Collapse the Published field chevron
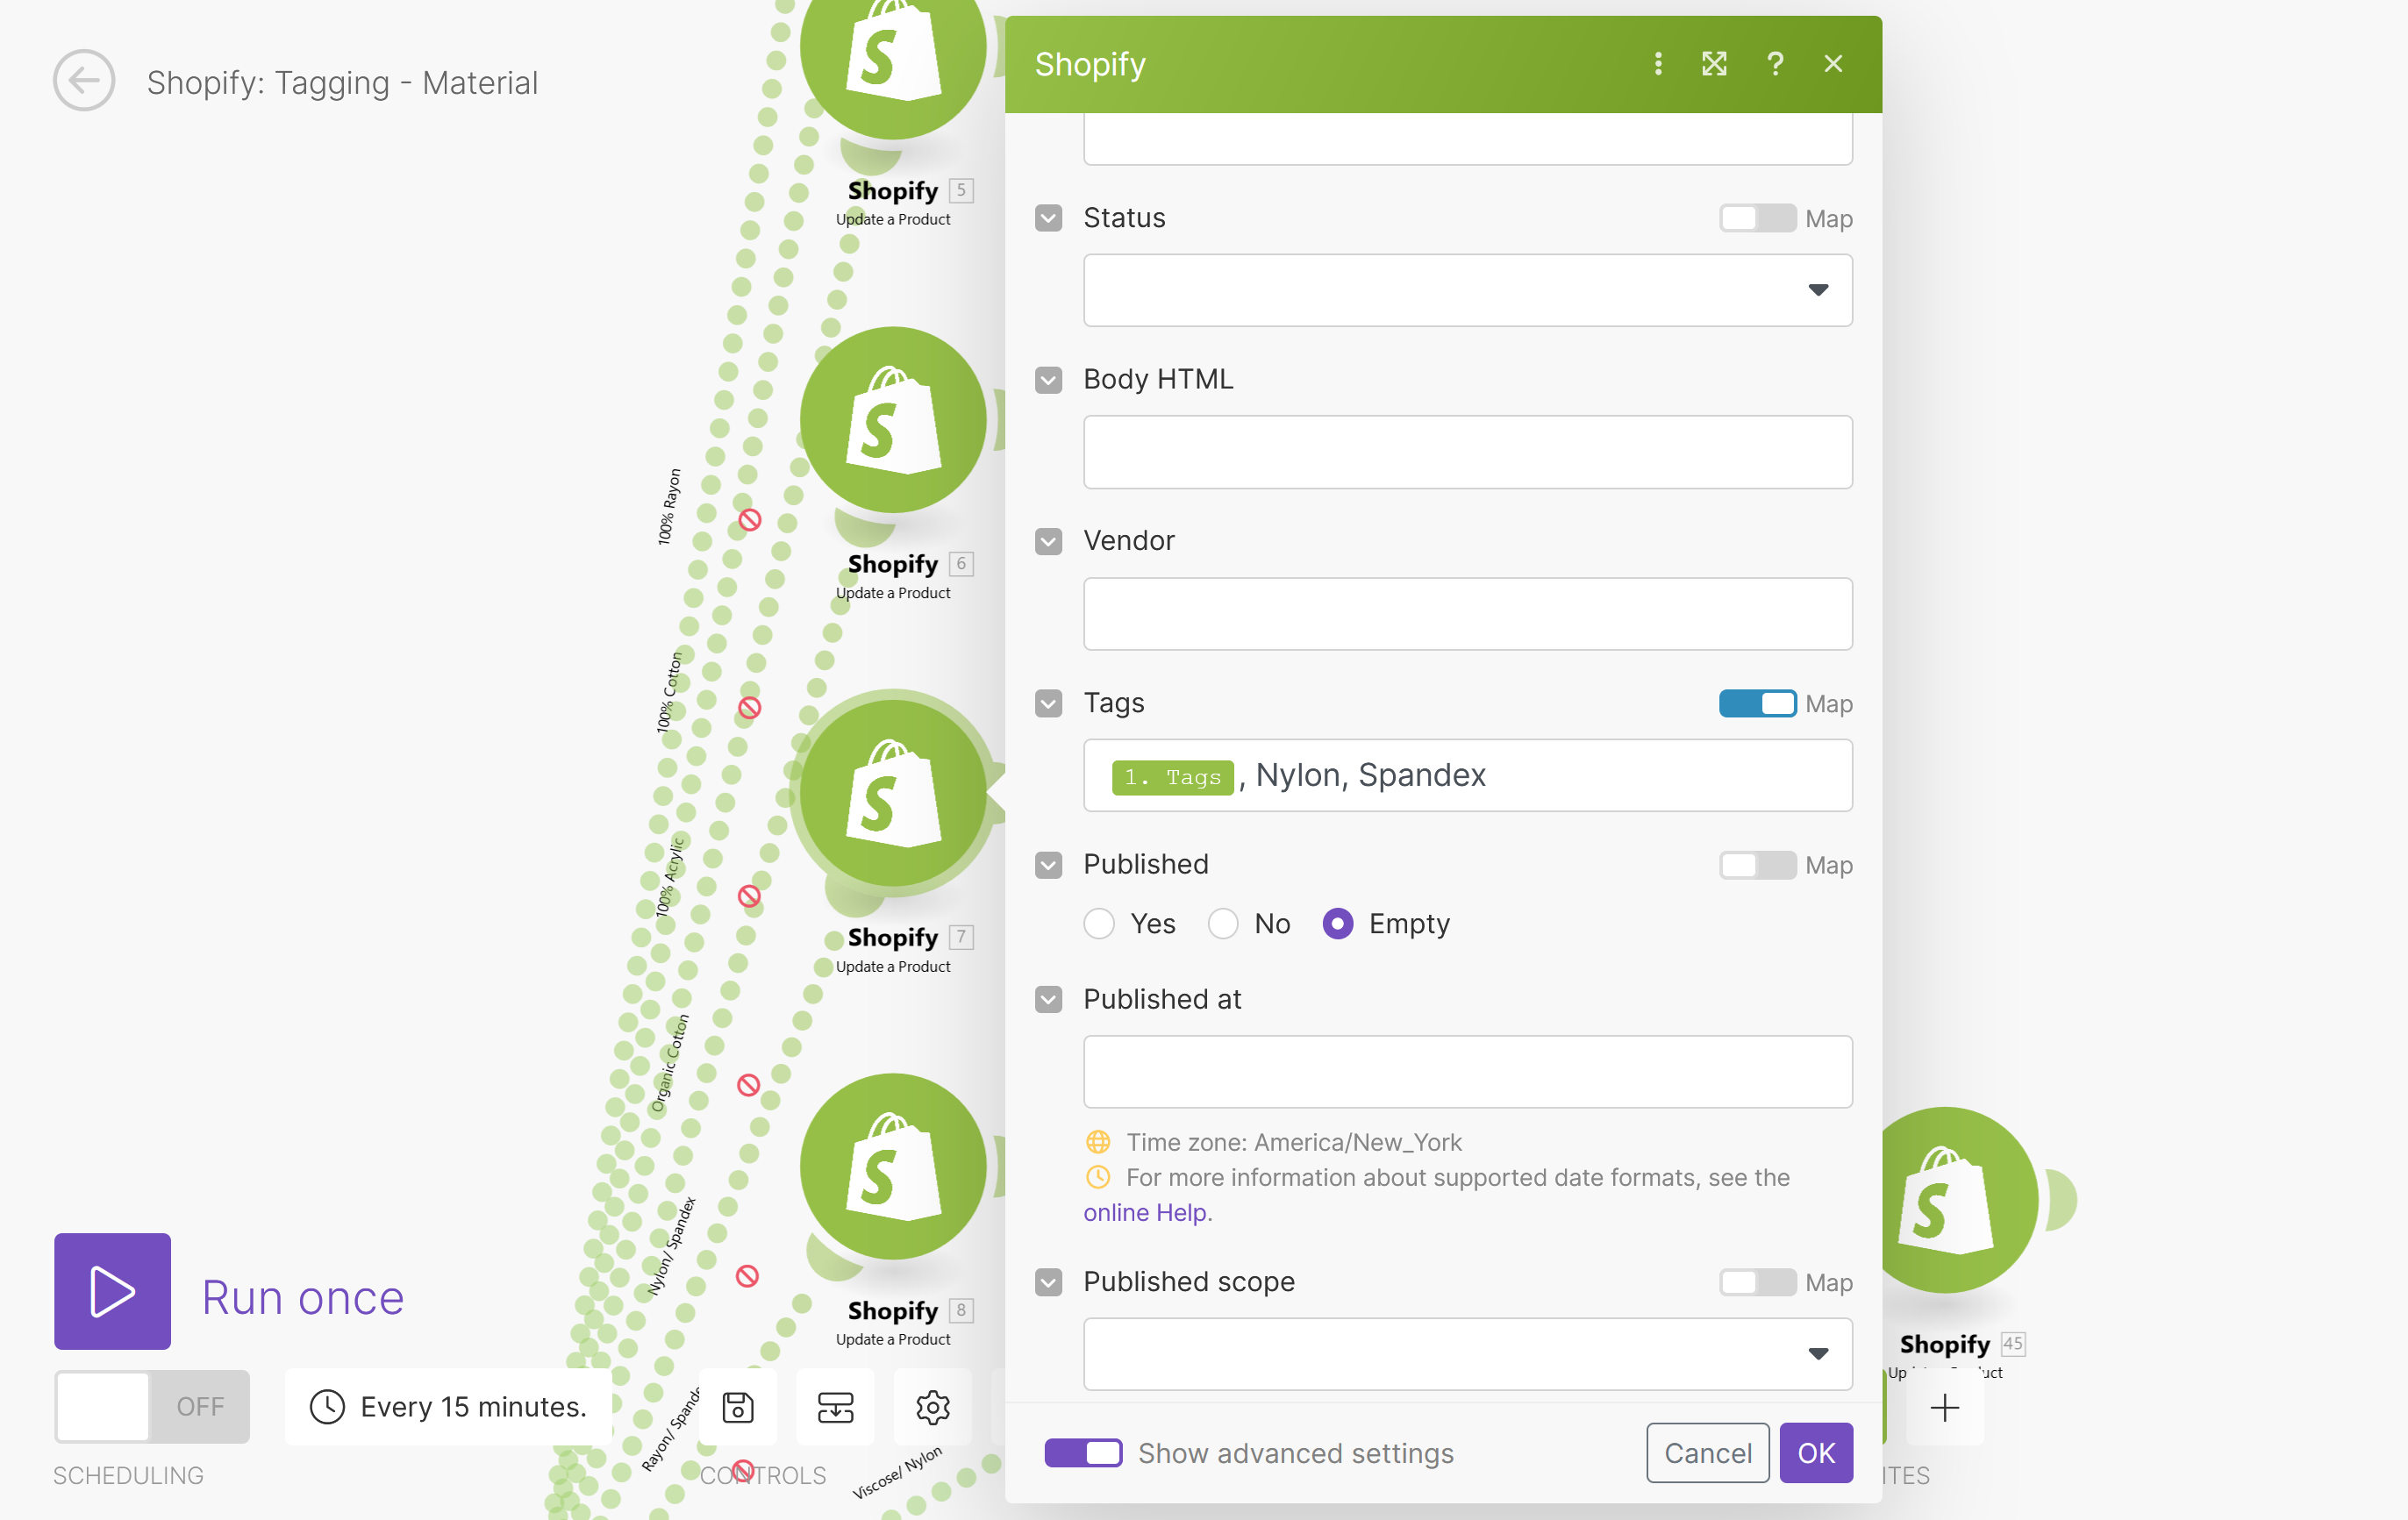This screenshot has width=2408, height=1520. coord(1048,865)
